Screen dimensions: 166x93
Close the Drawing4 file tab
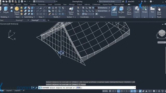pos(44,20)
